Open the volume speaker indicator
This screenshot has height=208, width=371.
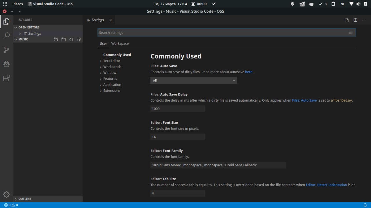point(358,4)
